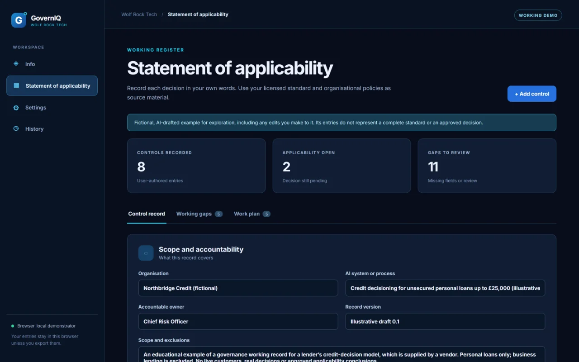Click the 'Scope and accountability' heading
The height and width of the screenshot is (362, 579).
click(x=201, y=249)
